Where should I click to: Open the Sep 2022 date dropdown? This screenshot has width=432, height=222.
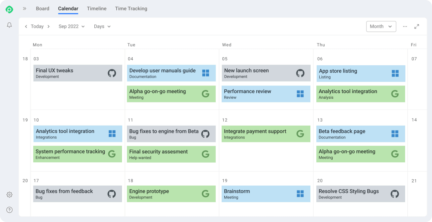[x=71, y=27]
